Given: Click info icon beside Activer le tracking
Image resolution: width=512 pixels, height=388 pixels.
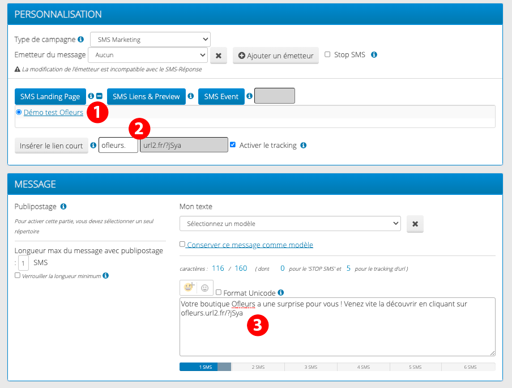Looking at the screenshot, I should [x=304, y=145].
